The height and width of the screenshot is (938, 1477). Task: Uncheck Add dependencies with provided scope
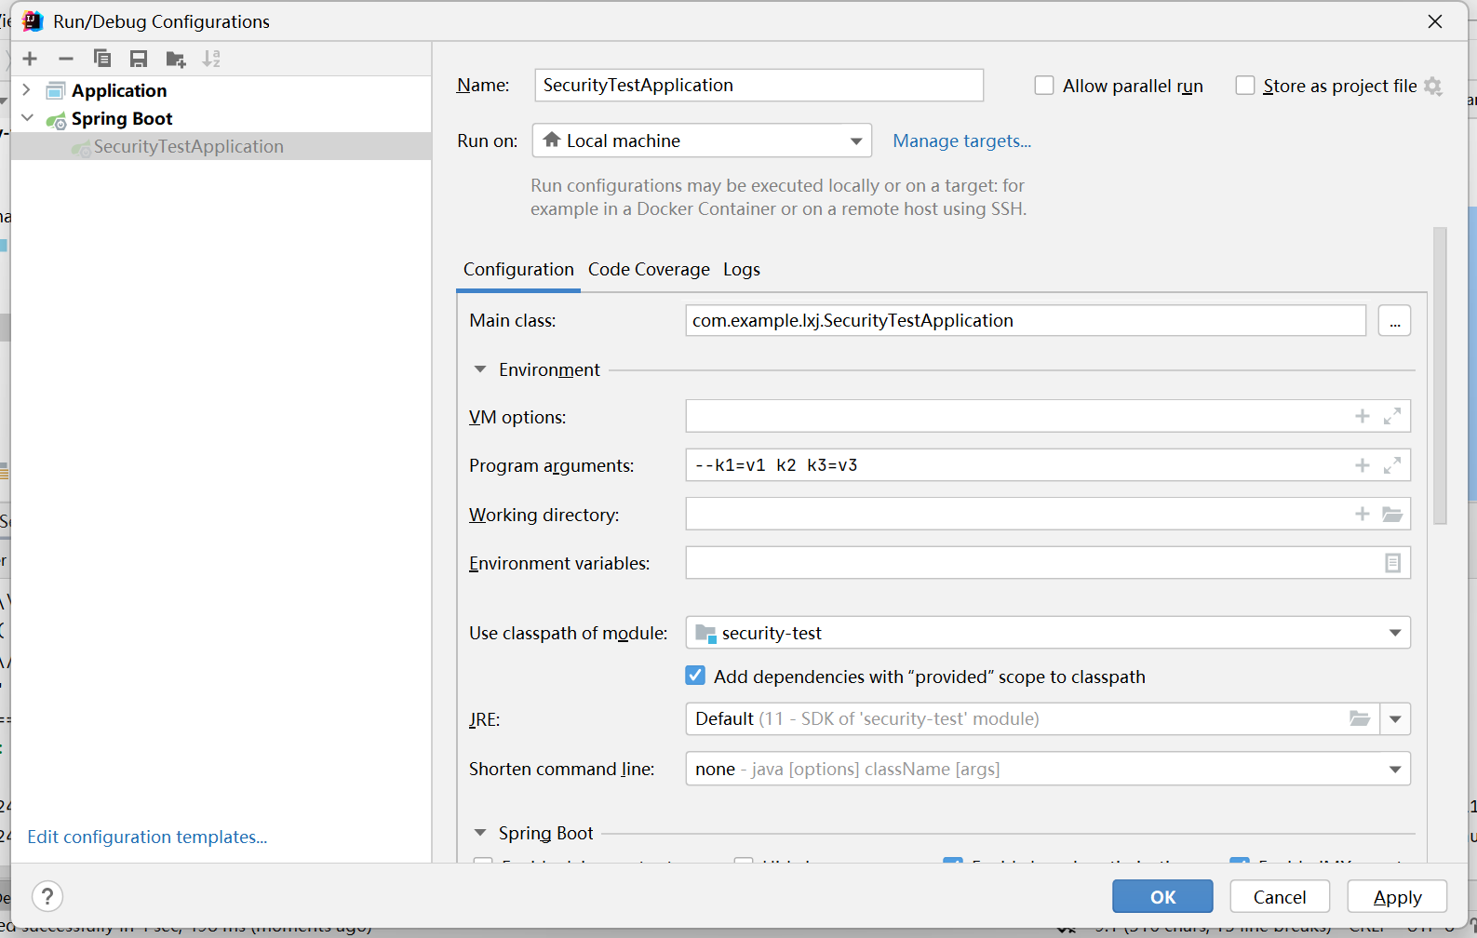click(695, 676)
